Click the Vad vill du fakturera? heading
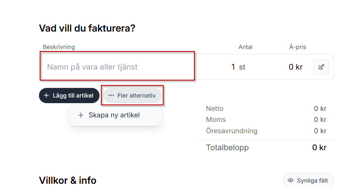 coord(87,28)
